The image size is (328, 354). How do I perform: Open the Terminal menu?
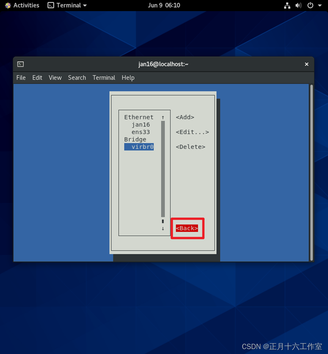pyautogui.click(x=104, y=78)
